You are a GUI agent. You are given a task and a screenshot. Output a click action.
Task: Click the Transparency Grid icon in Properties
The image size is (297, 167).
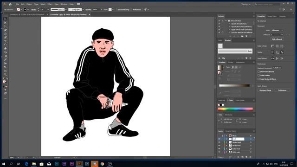282,46
